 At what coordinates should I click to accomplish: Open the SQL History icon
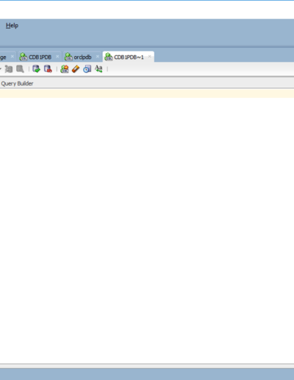click(87, 69)
